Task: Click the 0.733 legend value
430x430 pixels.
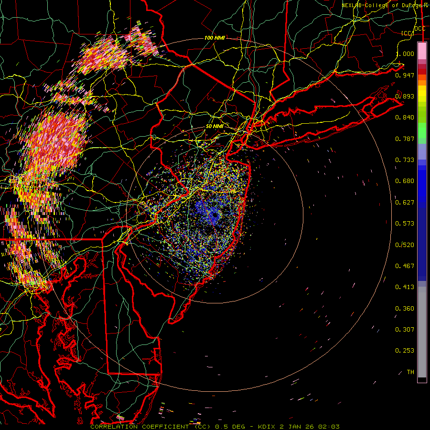Action: pyautogui.click(x=405, y=160)
